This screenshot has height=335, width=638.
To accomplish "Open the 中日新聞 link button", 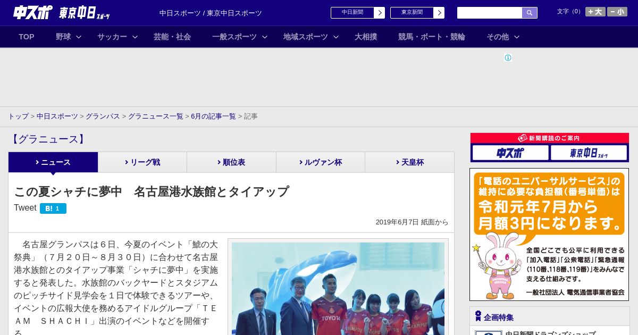I will [x=358, y=13].
